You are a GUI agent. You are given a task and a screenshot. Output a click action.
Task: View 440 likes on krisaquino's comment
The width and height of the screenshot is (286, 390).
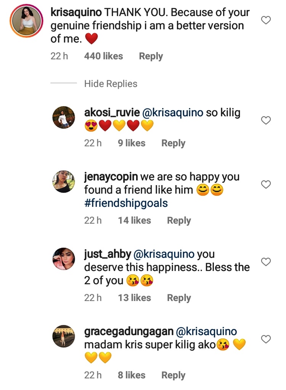click(x=103, y=56)
